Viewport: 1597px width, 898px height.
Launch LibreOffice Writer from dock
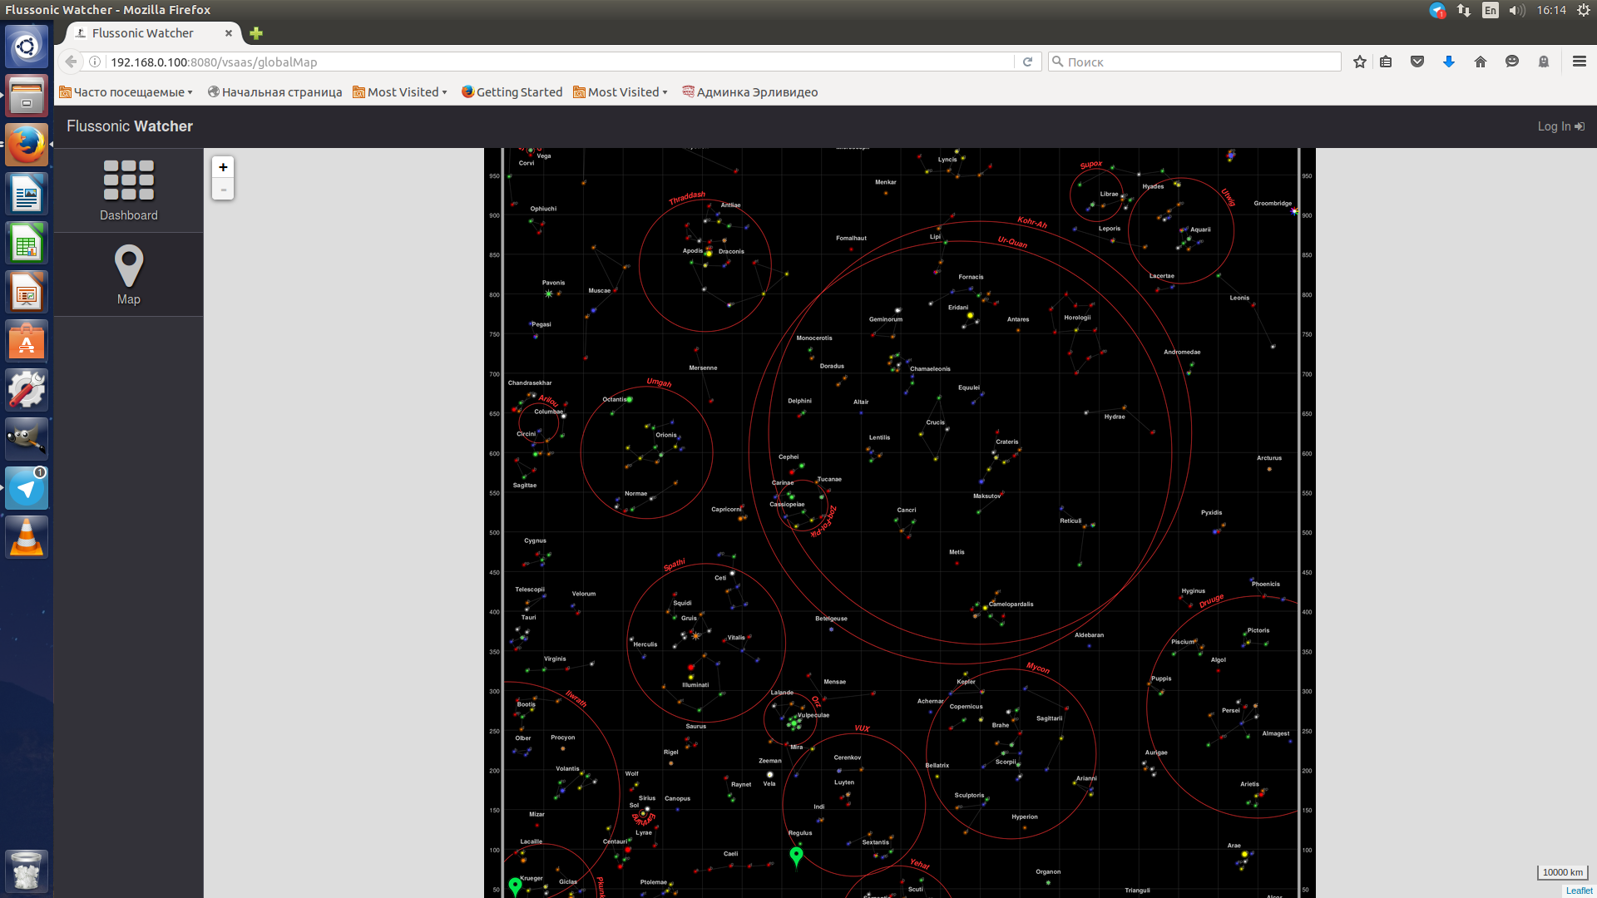(x=27, y=194)
